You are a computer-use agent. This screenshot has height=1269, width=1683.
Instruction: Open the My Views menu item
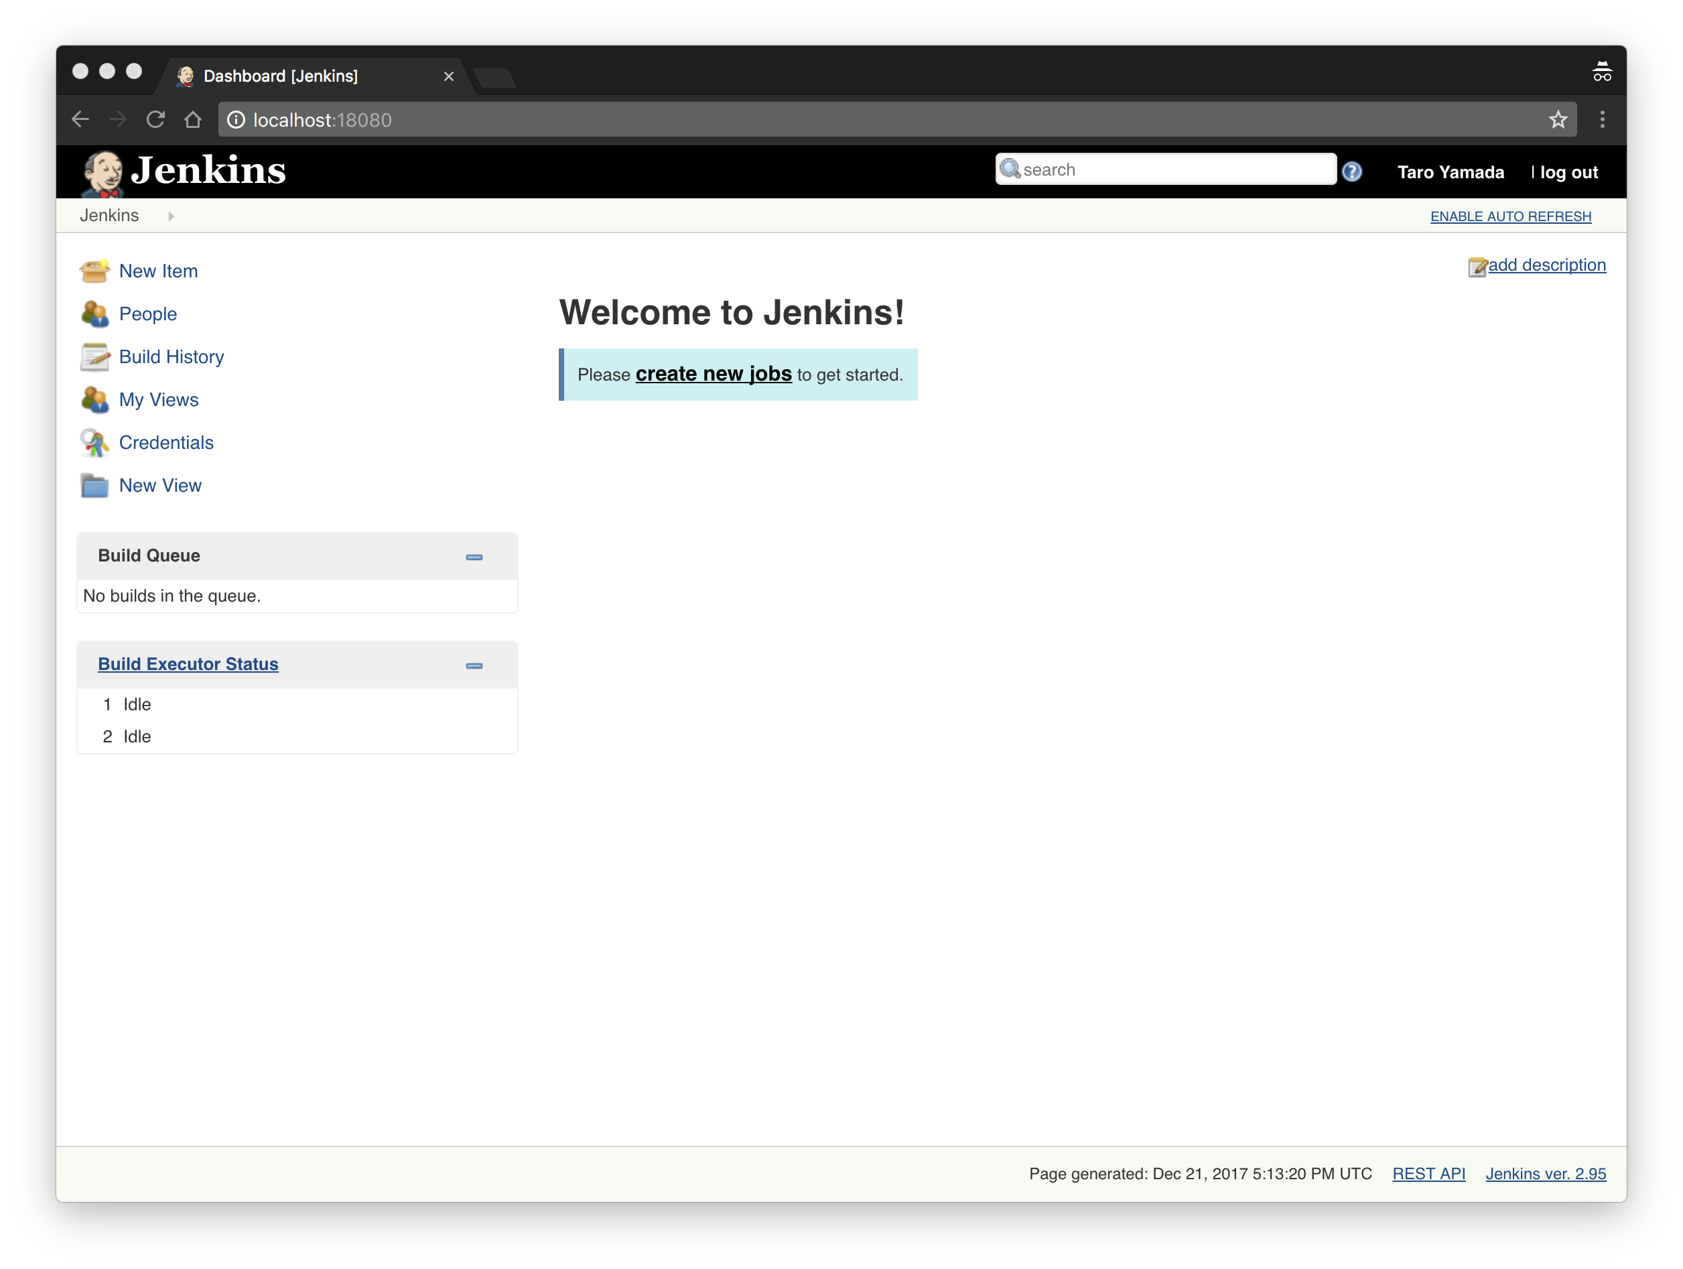(158, 399)
